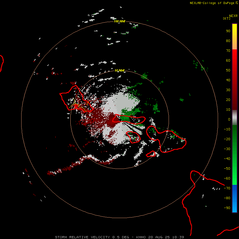Image resolution: width=239 pixels, height=239 pixels.
Task: Select the 100 NMI range ring label
Action: [x=119, y=21]
